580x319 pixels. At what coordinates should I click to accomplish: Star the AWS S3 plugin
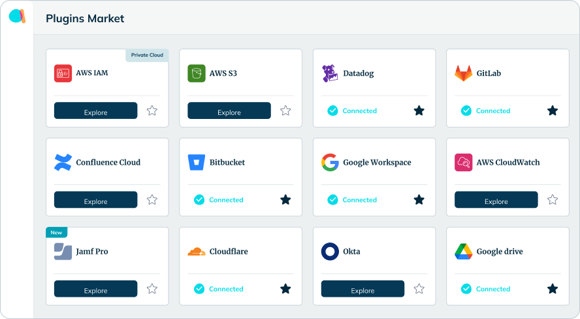285,110
